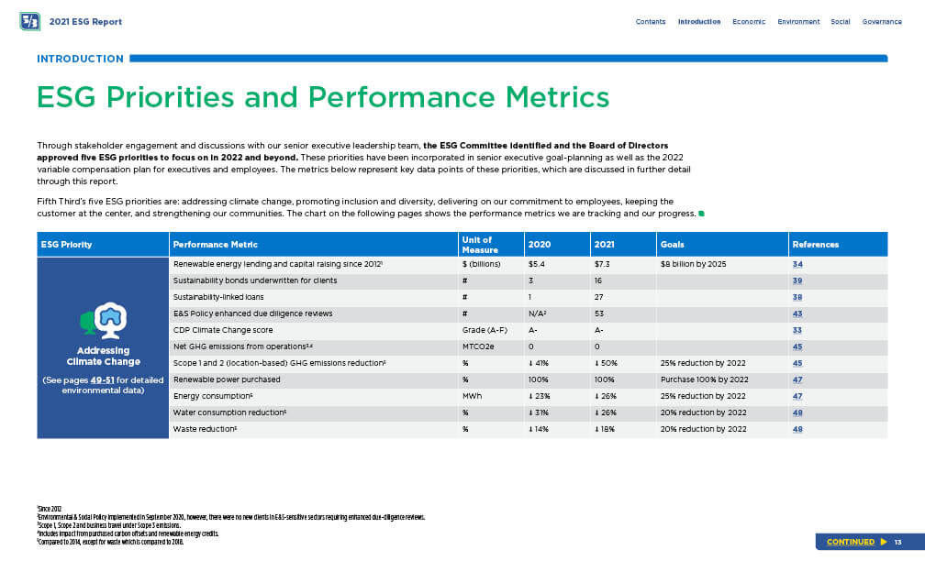Screen dimensions: 925x561
Task: Open reference 43 for E&S Policy reviews
Action: click(797, 313)
